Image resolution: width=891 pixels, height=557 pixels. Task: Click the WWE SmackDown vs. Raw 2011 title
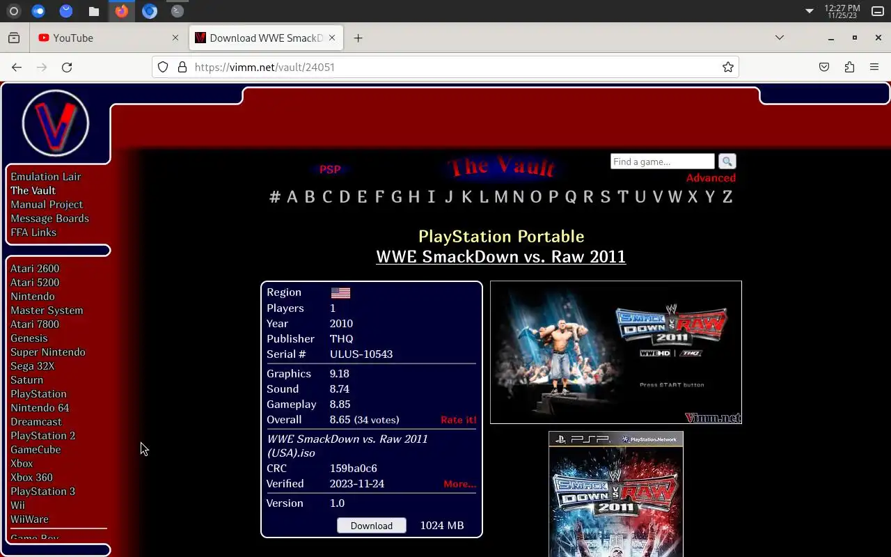(501, 257)
